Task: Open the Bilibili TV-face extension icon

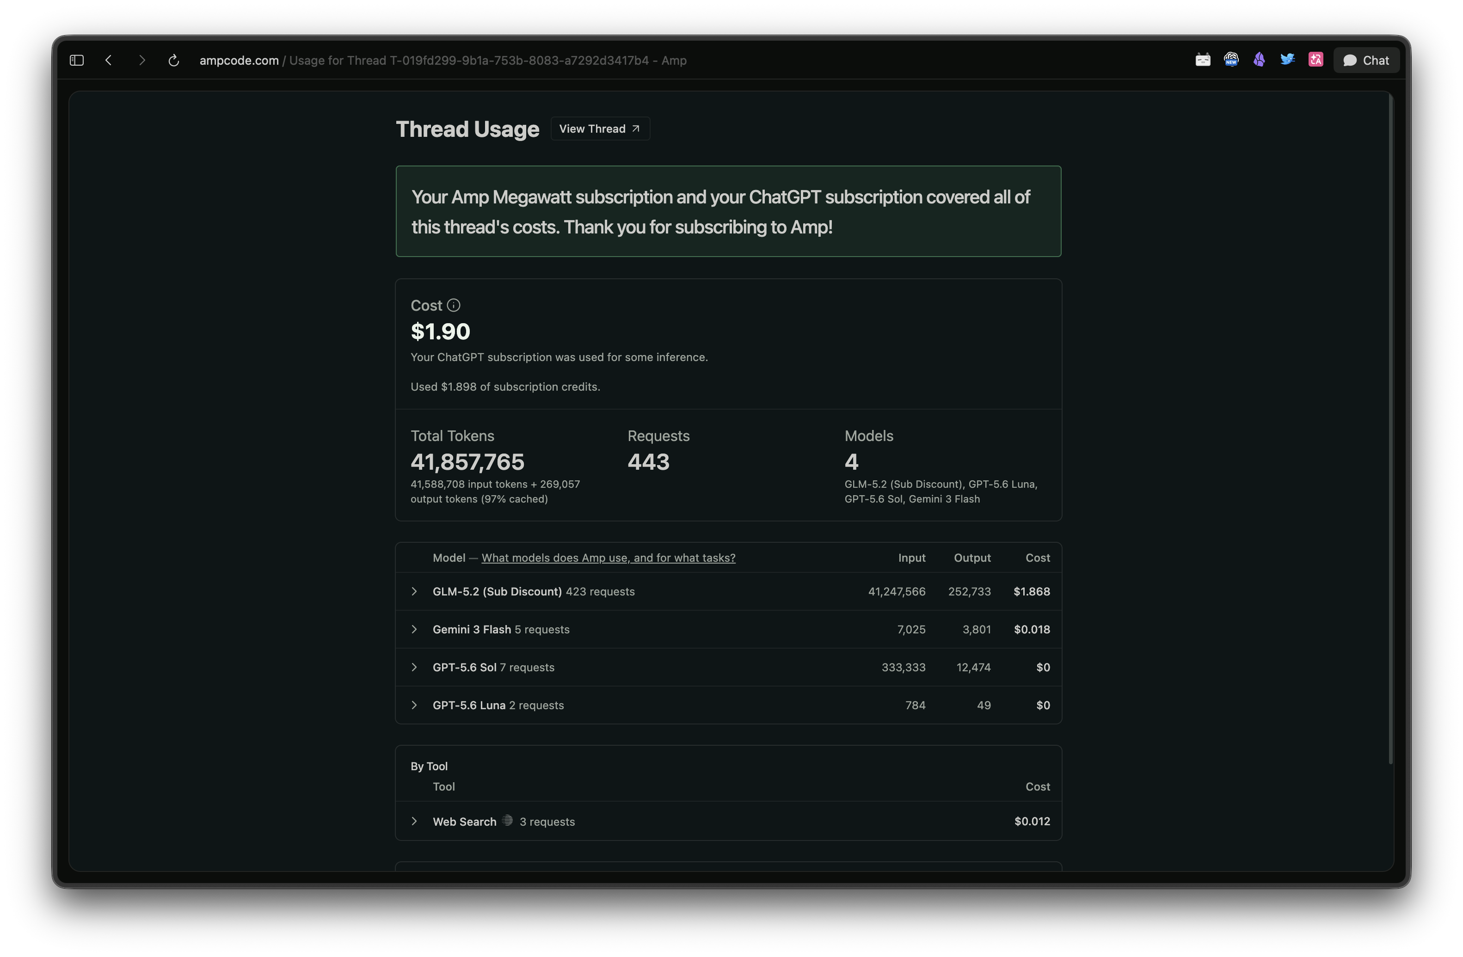Action: 1203,60
